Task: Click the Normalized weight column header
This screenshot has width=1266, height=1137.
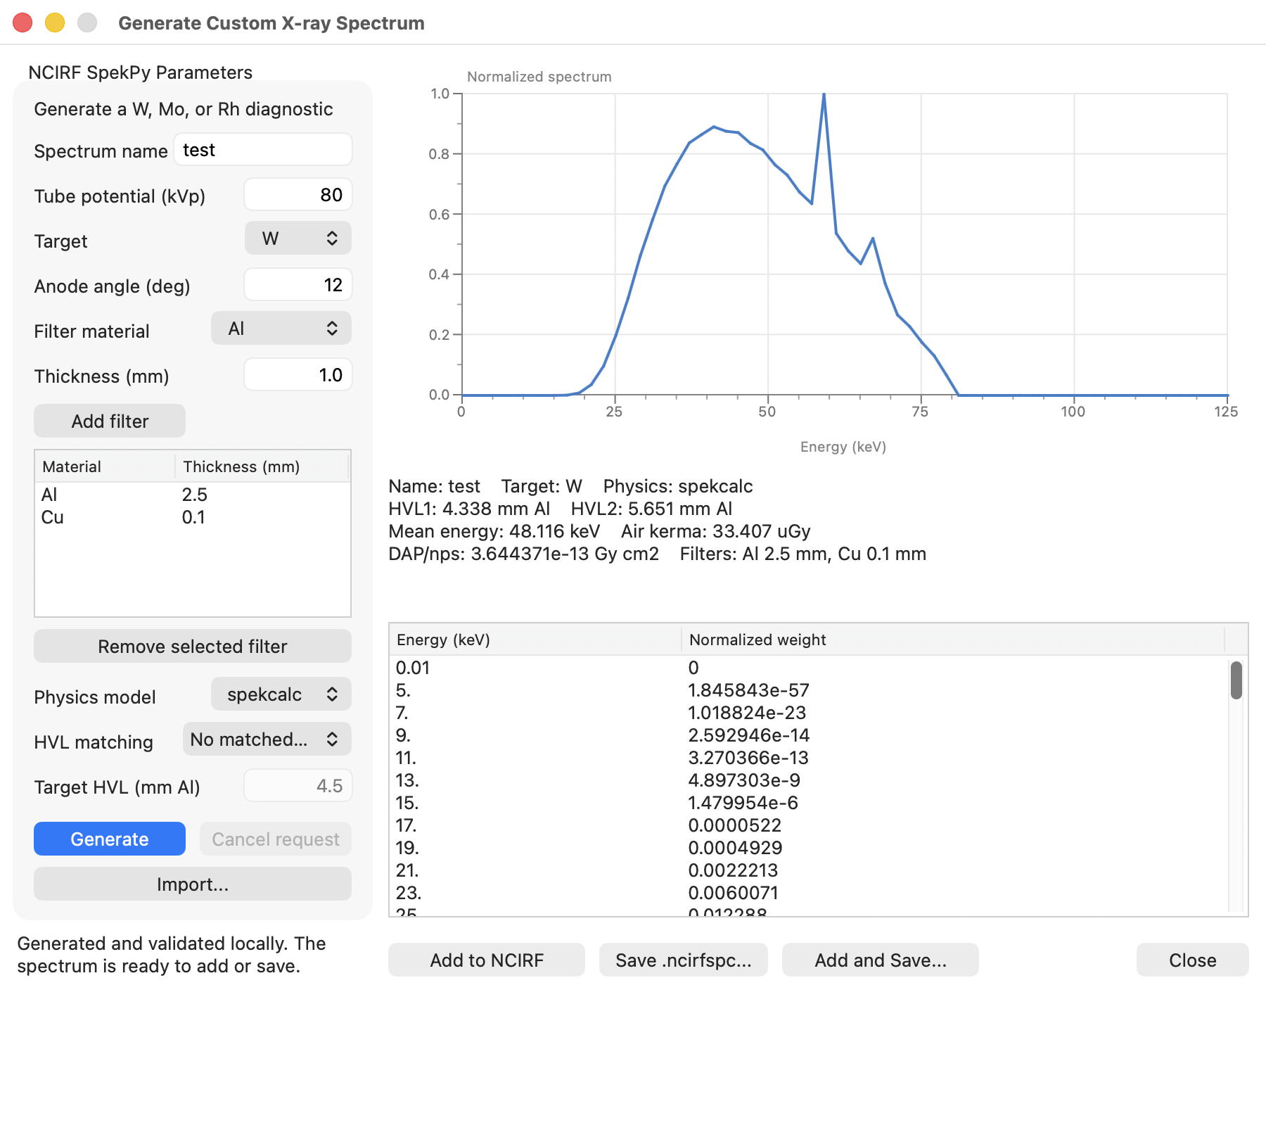Action: coord(953,640)
